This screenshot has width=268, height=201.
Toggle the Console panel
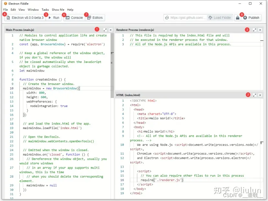pos(74,18)
